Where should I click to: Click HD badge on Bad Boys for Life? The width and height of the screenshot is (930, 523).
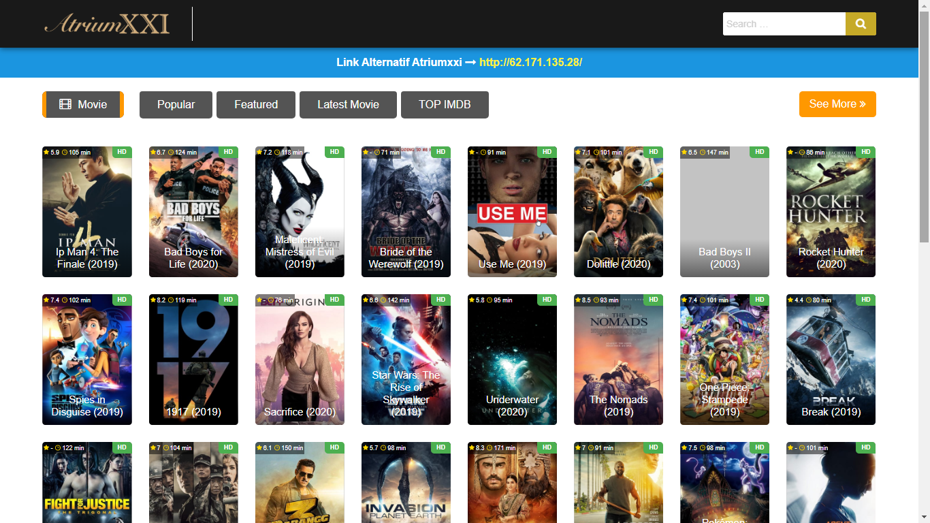click(228, 152)
